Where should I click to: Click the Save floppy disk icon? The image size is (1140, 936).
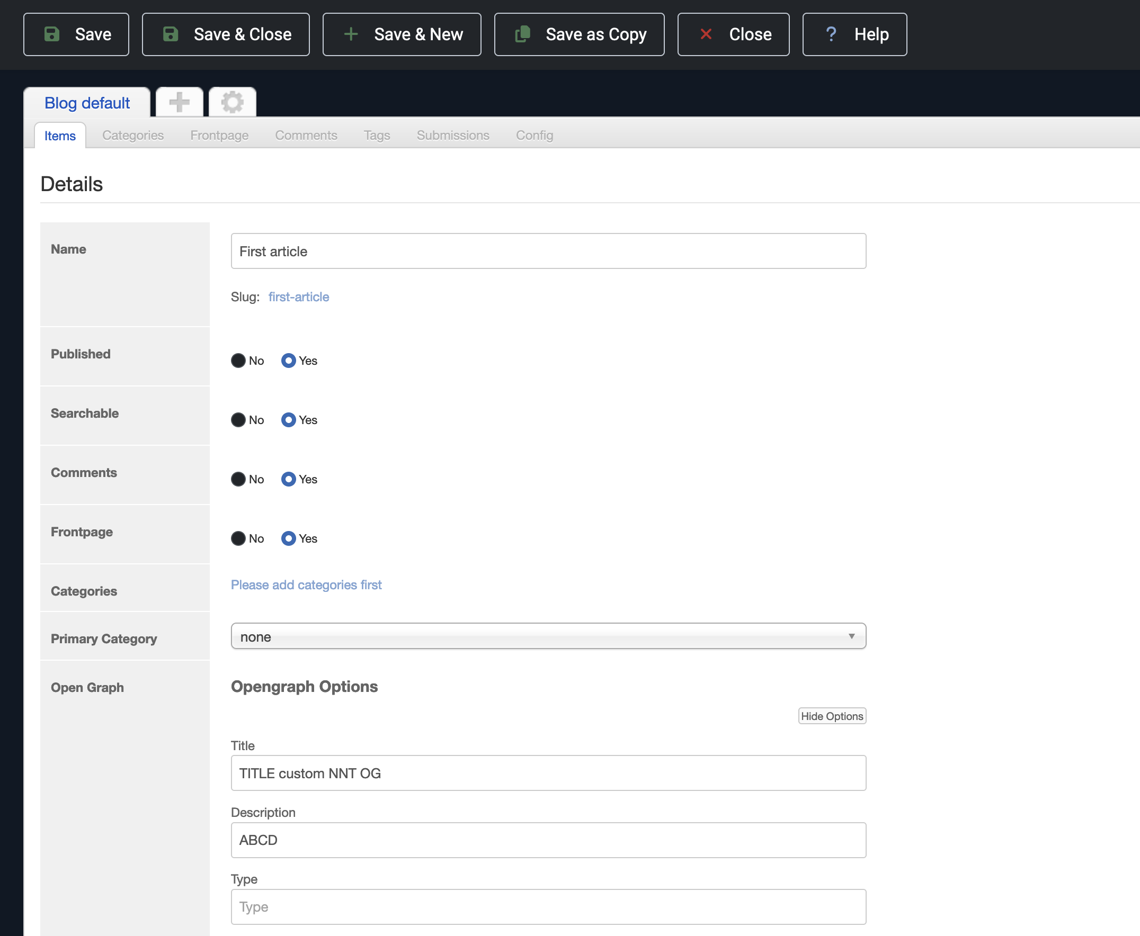52,34
